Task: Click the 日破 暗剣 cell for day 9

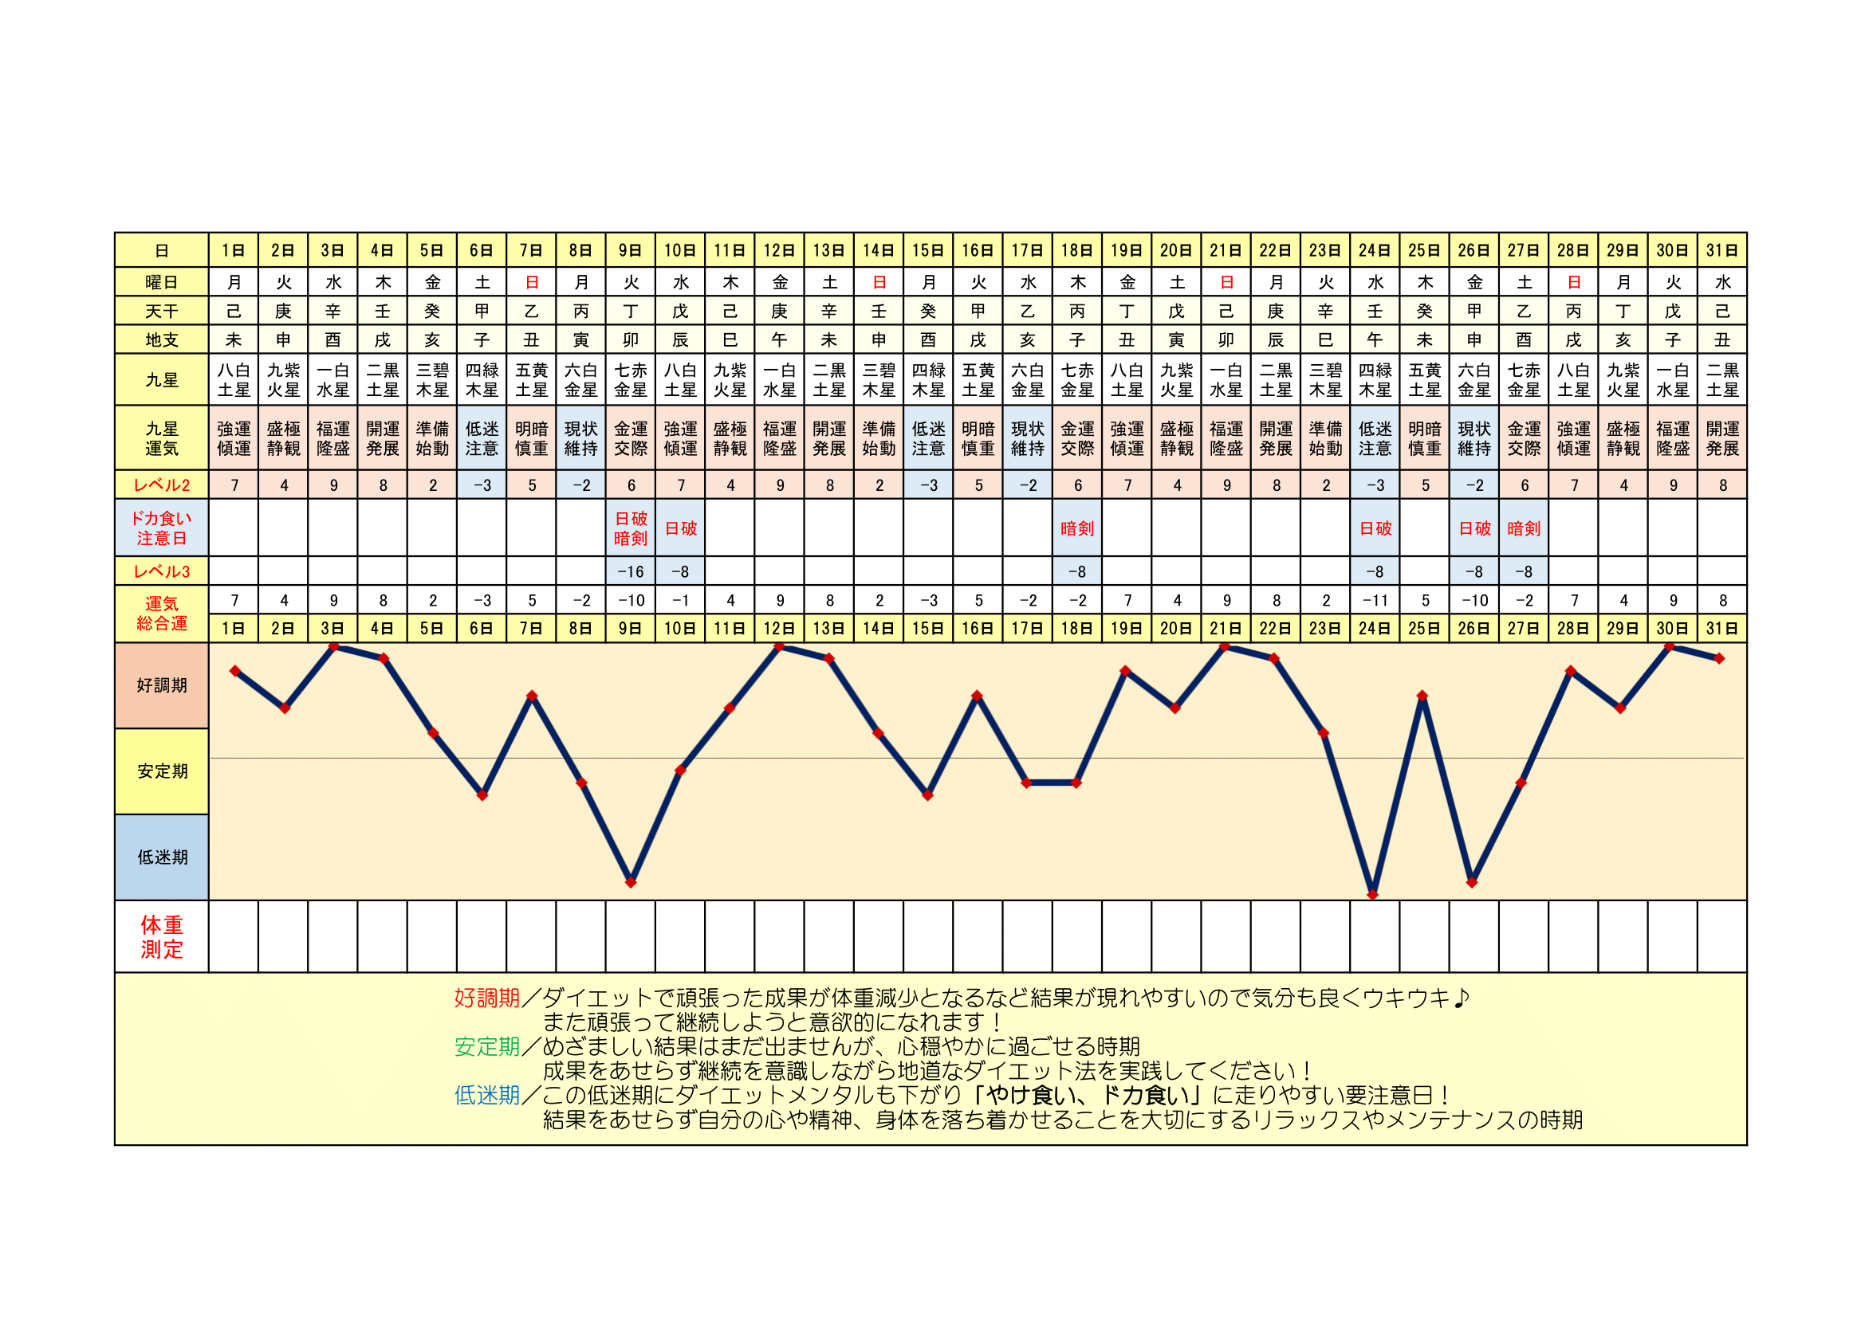Action: pos(631,528)
